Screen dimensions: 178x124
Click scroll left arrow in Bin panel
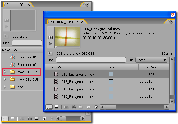click(103, 107)
